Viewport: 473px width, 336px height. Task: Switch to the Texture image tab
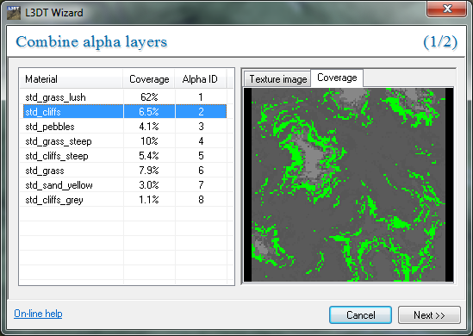[x=277, y=79]
